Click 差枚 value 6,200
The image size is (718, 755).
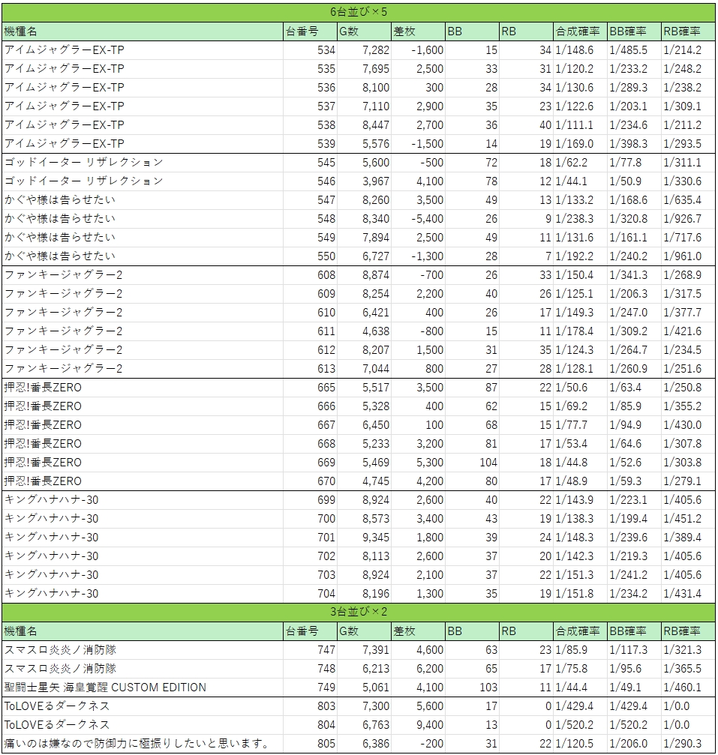pos(419,670)
